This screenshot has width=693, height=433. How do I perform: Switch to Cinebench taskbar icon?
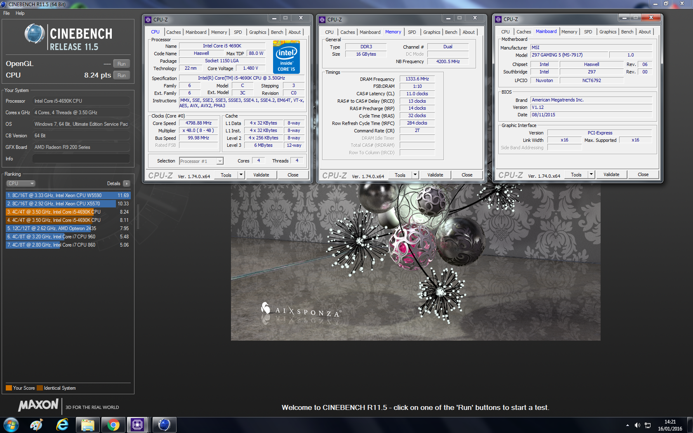click(x=164, y=425)
